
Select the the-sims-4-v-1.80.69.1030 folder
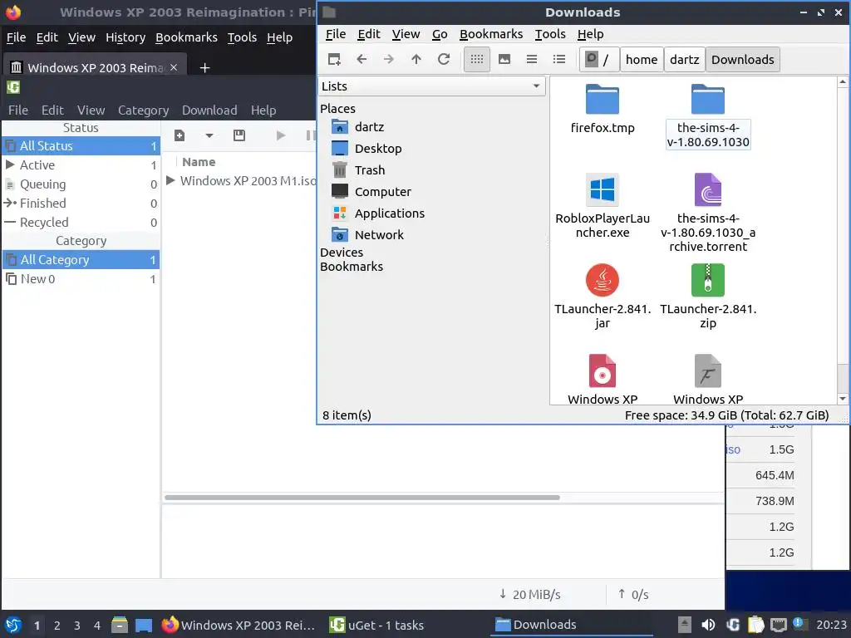click(x=708, y=116)
